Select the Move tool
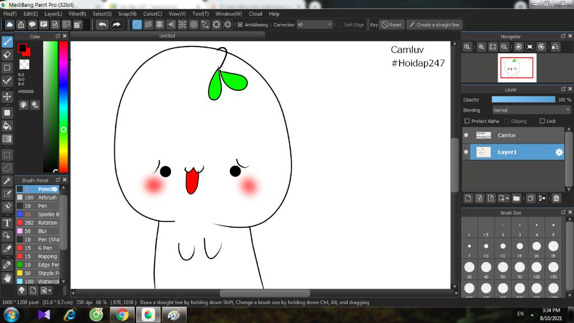This screenshot has height=323, width=574. (7, 96)
